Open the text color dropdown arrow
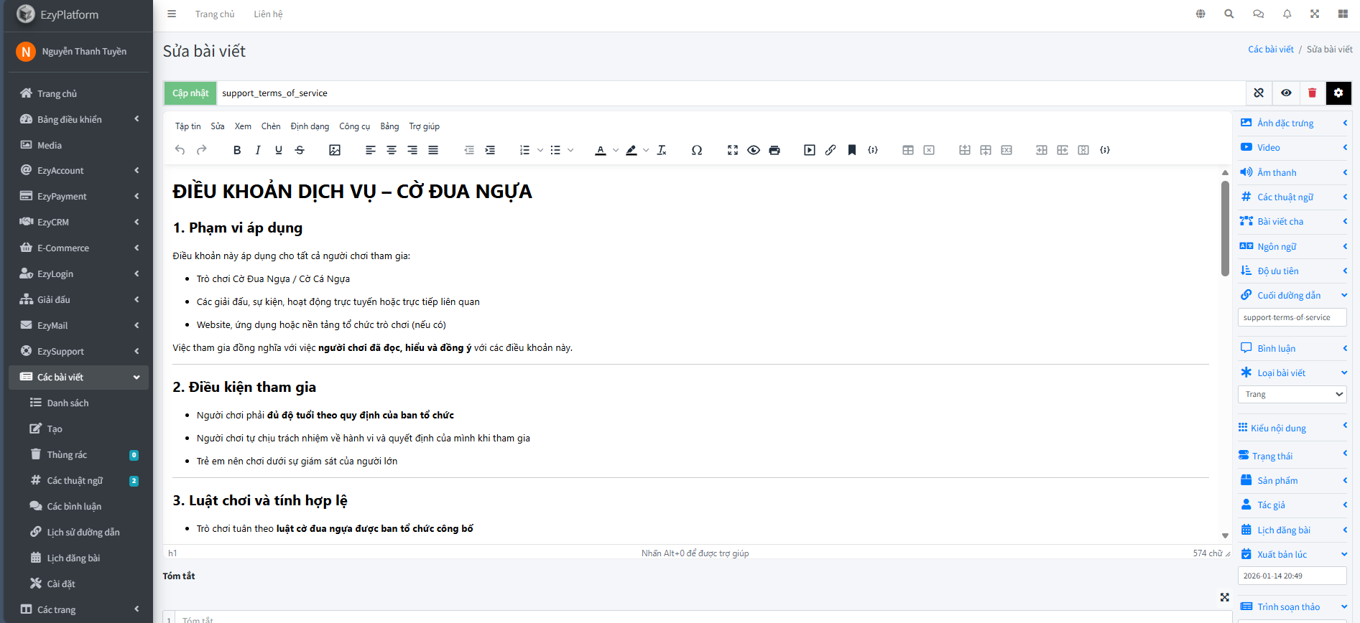 616,150
